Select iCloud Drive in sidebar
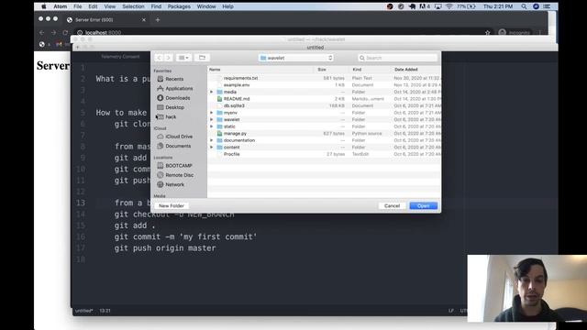587x330 pixels. point(179,137)
